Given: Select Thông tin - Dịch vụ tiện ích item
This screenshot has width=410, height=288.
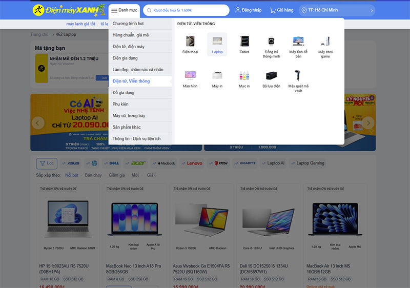Looking at the screenshot, I should click(140, 138).
